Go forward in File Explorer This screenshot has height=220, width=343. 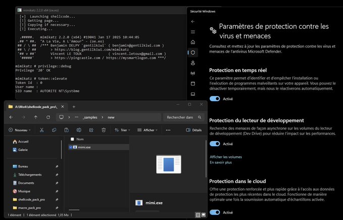click(23, 117)
